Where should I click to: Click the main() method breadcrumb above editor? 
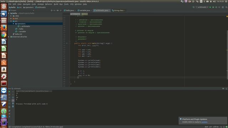[x=84, y=14]
